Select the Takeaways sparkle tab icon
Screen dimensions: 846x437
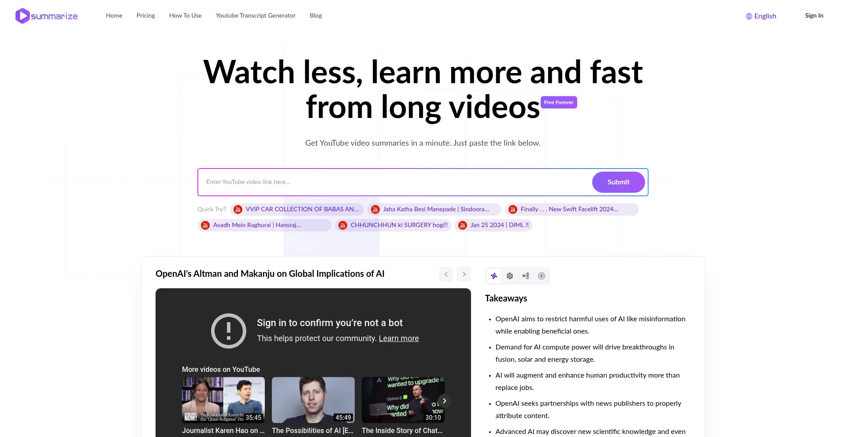click(494, 276)
